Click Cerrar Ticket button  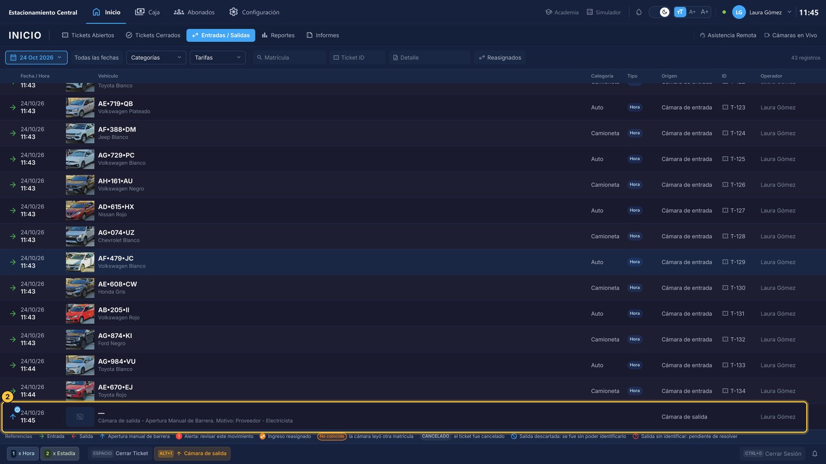[x=120, y=454]
